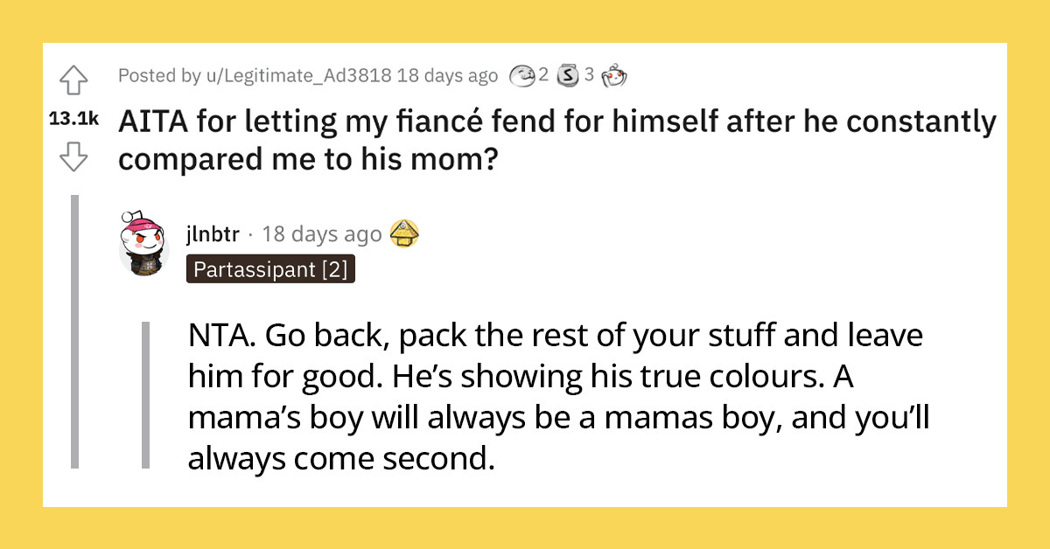Upvote the post with the arrow icon
The image size is (1050, 549).
point(75,79)
